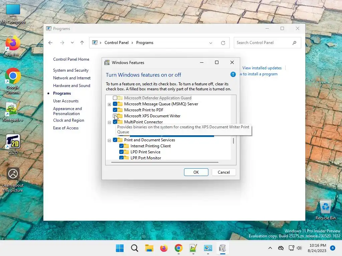Check Microsoft XPS Document Writer box
This screenshot has width=342, height=256.
[115, 116]
